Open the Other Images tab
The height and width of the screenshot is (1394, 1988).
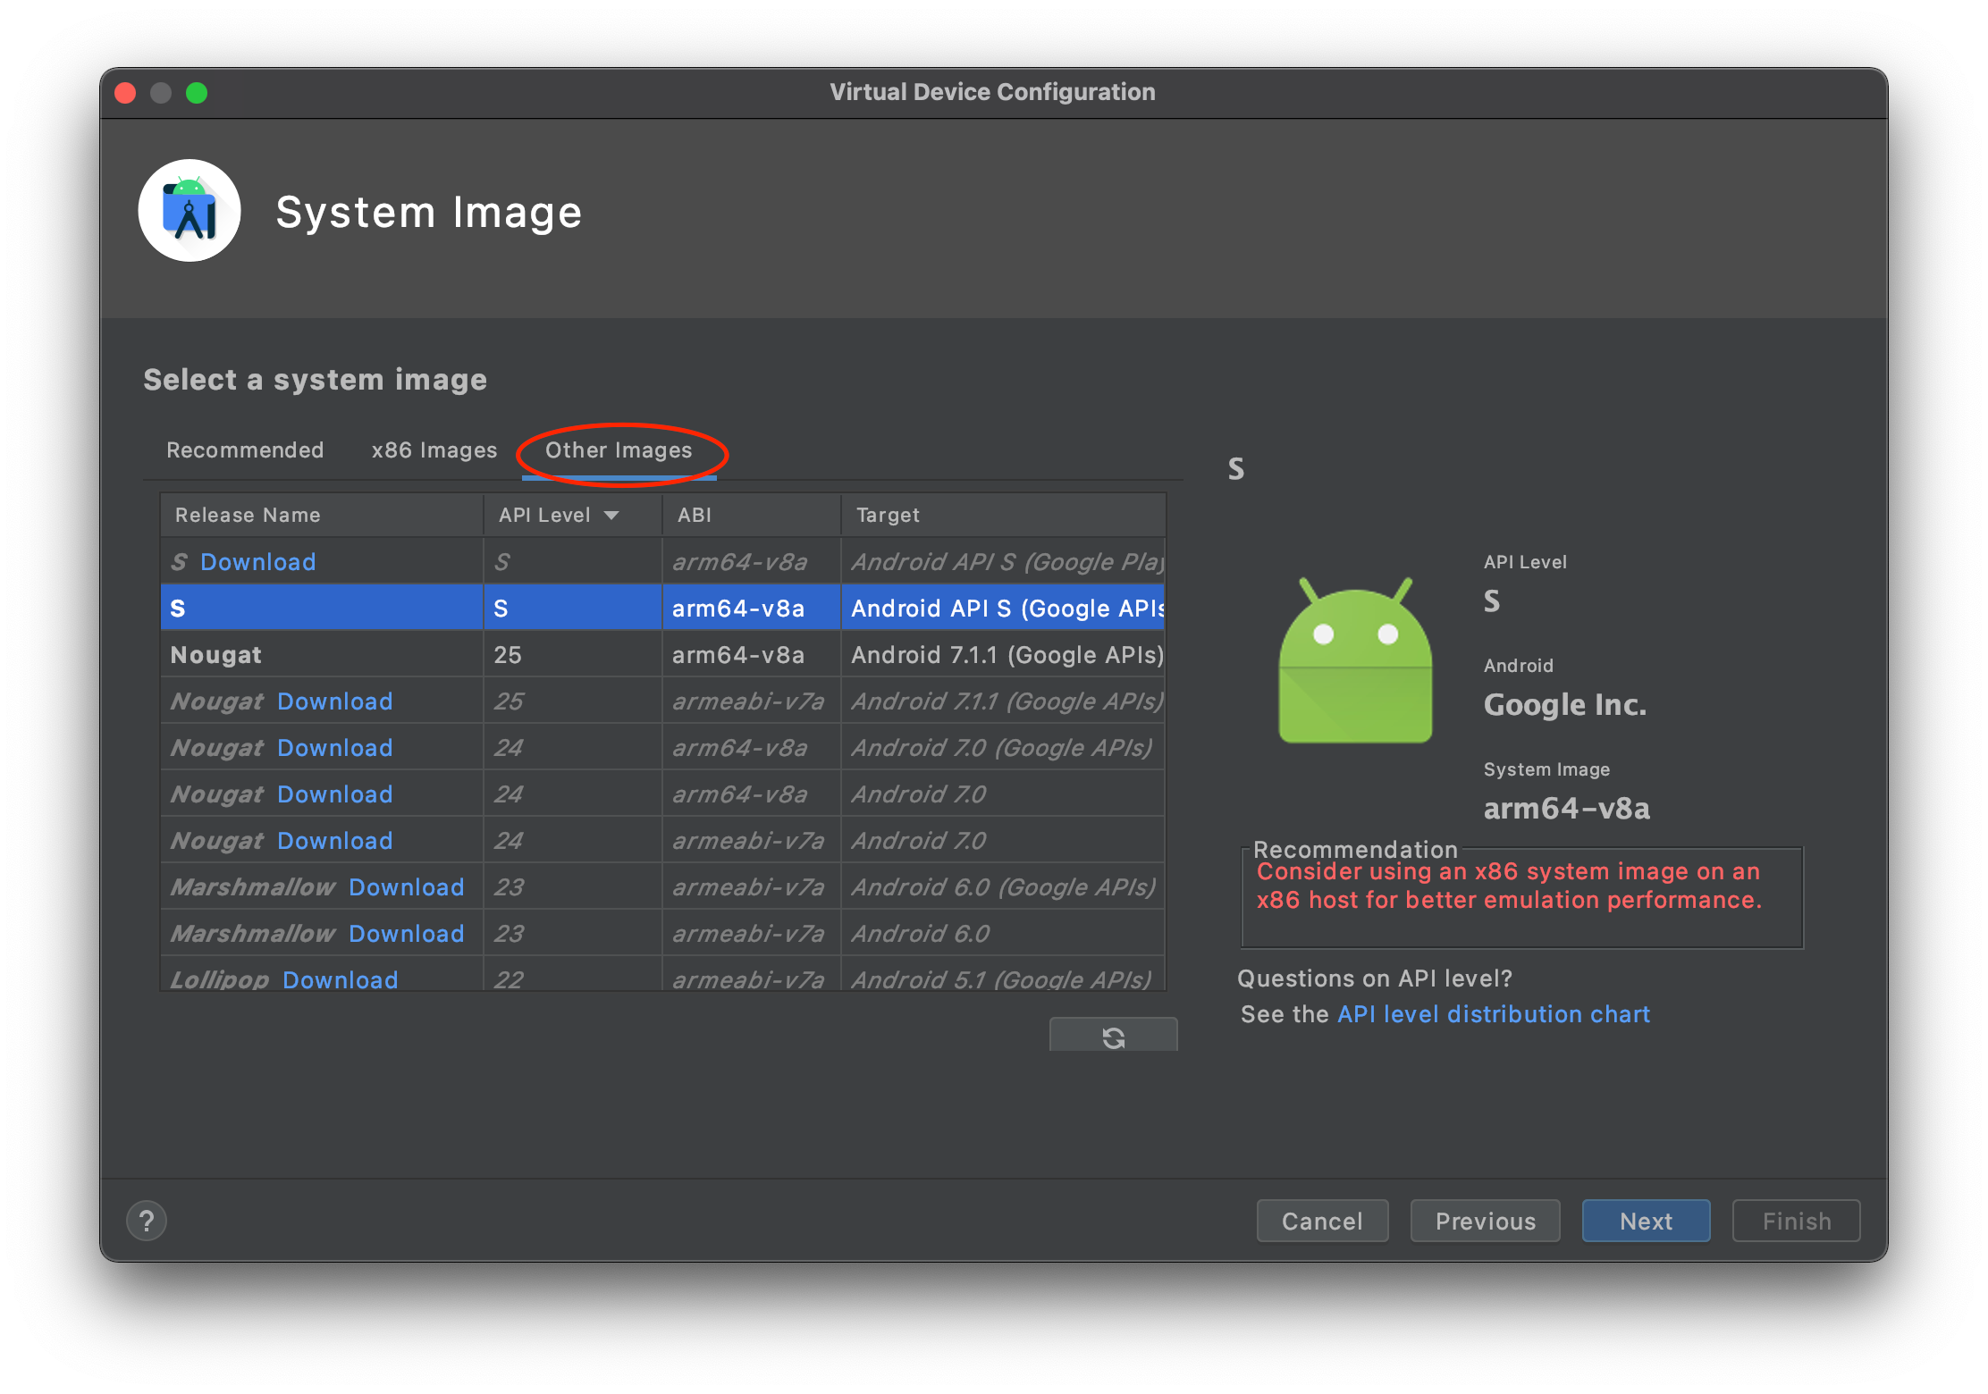[619, 450]
